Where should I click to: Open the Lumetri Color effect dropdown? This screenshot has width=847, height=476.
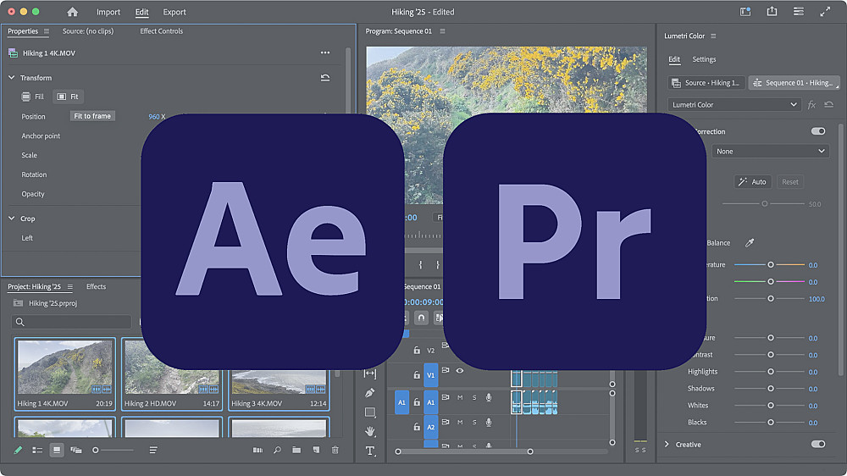tap(734, 105)
